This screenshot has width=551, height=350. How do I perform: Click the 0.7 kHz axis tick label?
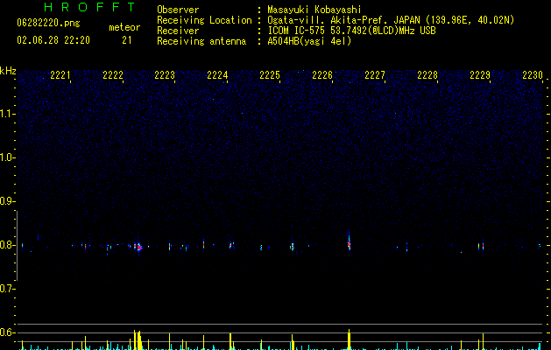[x=8, y=289]
